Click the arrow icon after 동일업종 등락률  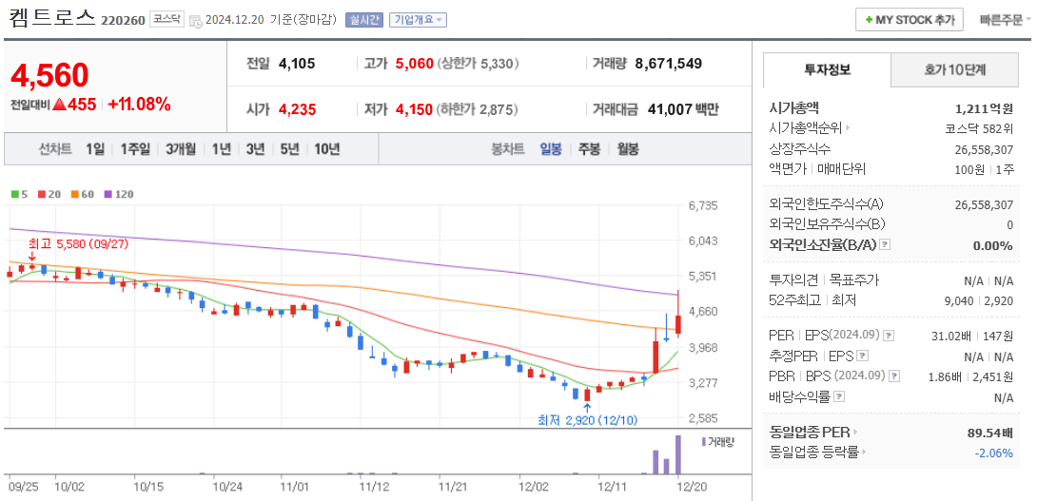(x=864, y=453)
